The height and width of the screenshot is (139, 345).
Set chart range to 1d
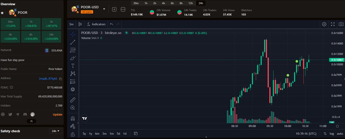tap(125, 134)
